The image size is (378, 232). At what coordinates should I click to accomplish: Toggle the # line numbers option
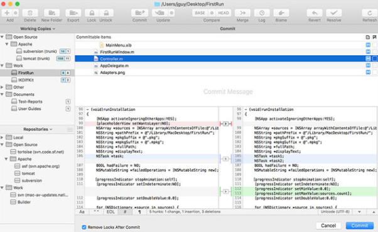coord(125,212)
